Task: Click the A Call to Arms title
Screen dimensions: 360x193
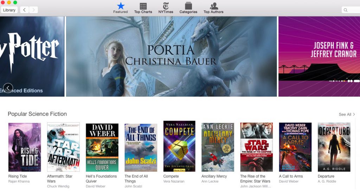Action: coord(291,176)
